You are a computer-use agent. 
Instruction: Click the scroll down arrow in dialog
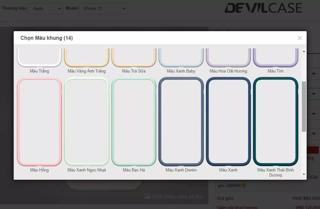(x=304, y=174)
